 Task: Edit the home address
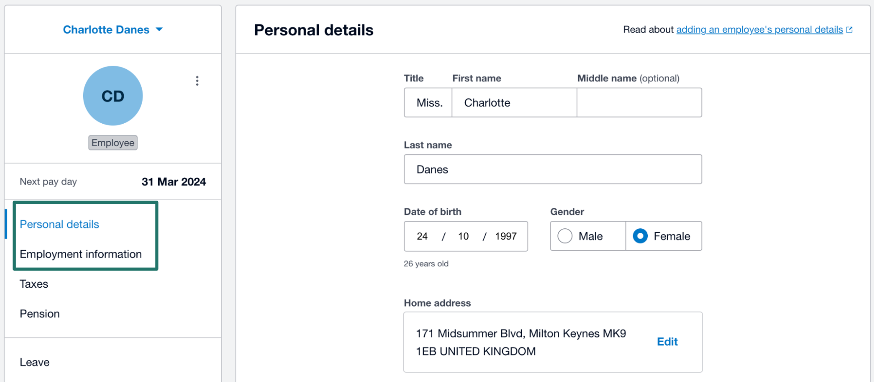coord(667,342)
